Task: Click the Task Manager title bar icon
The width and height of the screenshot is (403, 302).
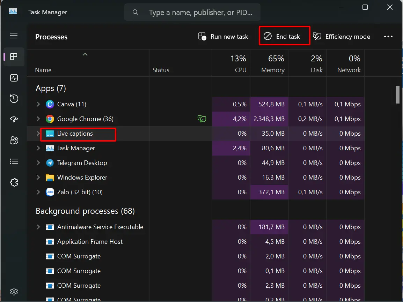Action: click(13, 12)
